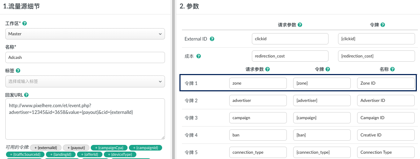The image size is (420, 159).
Task: Add the {trafficSourceId} token
Action: pyautogui.click(x=25, y=154)
